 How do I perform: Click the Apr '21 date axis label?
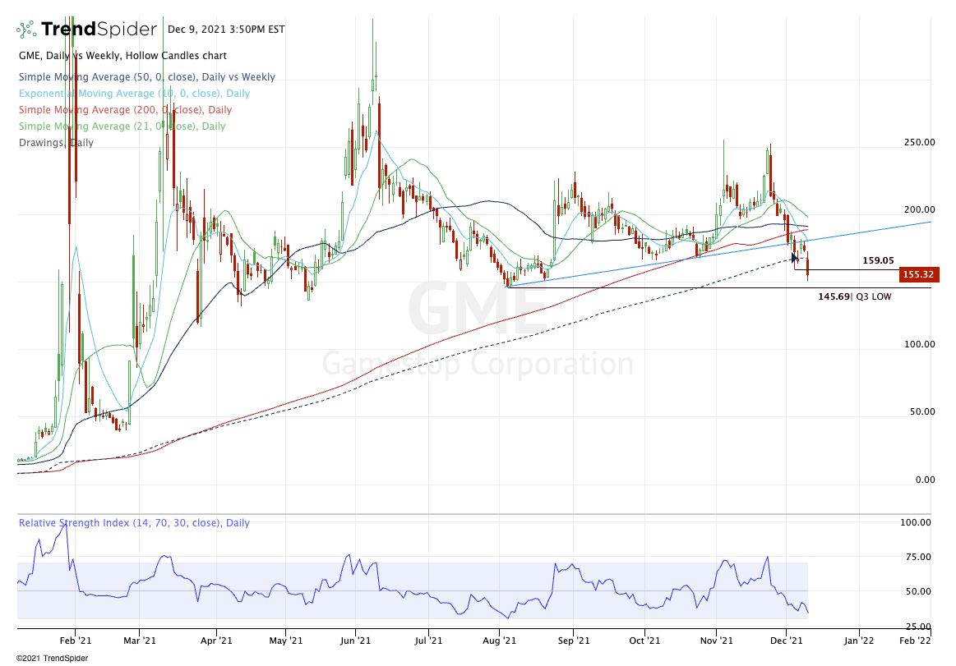click(x=216, y=641)
